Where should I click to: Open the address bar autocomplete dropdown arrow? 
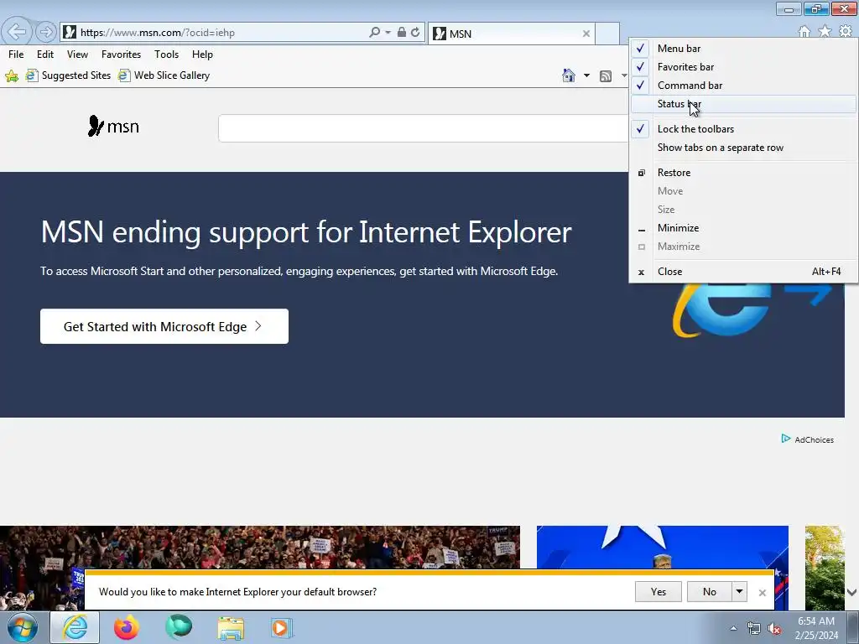pyautogui.click(x=388, y=33)
